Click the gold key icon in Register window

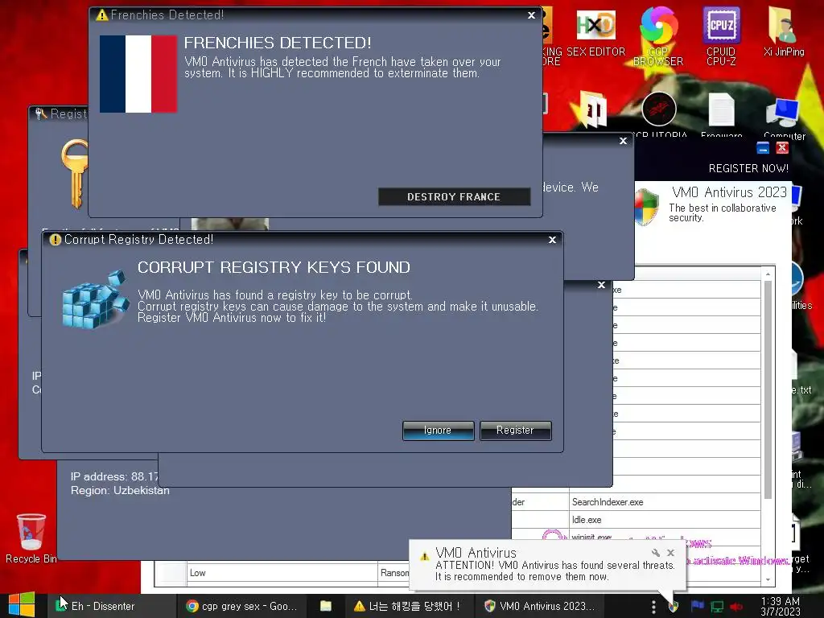pyautogui.click(x=75, y=174)
